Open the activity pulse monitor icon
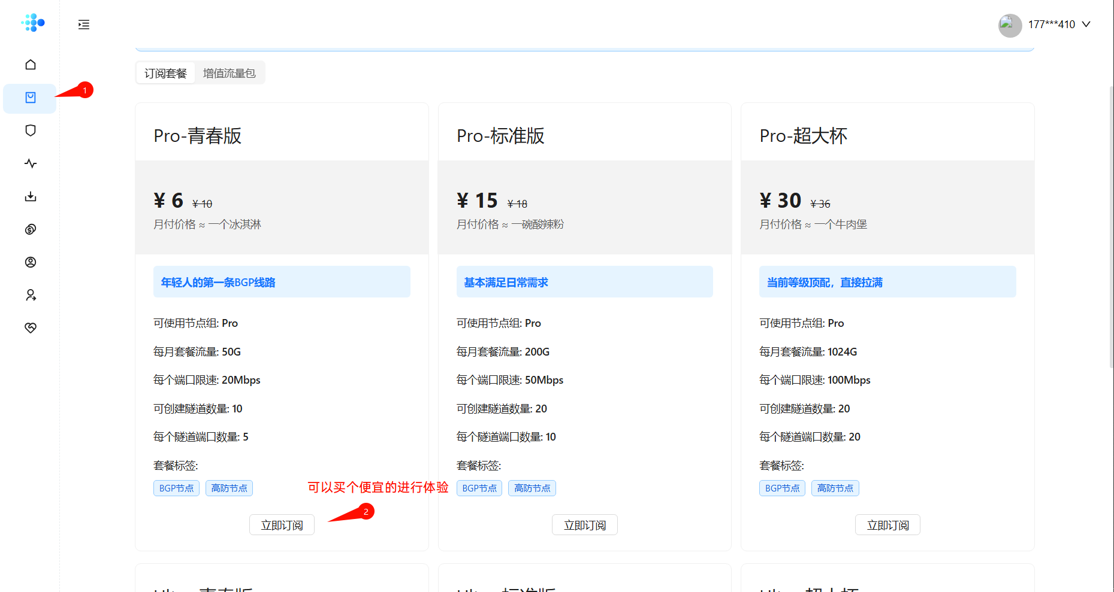This screenshot has height=592, width=1114. tap(31, 163)
